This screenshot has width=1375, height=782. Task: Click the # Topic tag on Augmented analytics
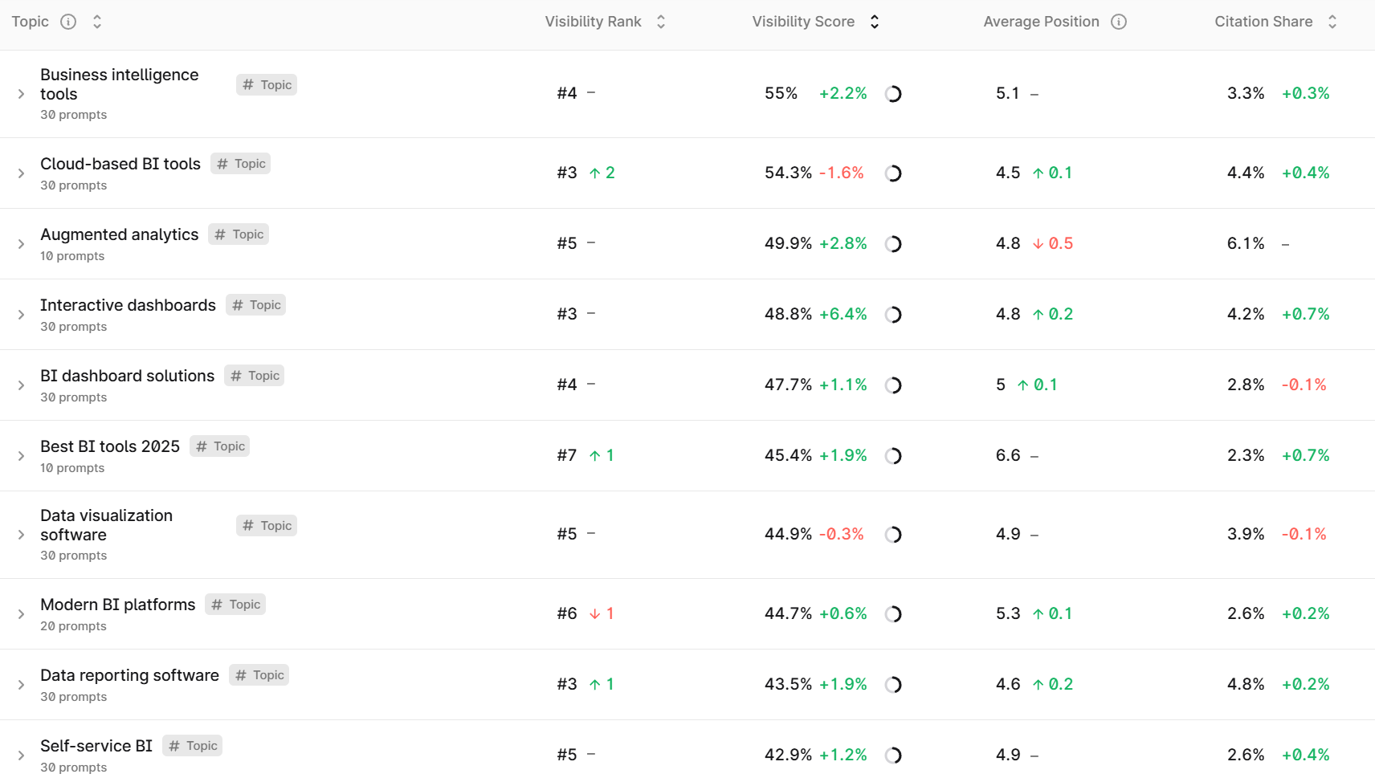click(238, 234)
